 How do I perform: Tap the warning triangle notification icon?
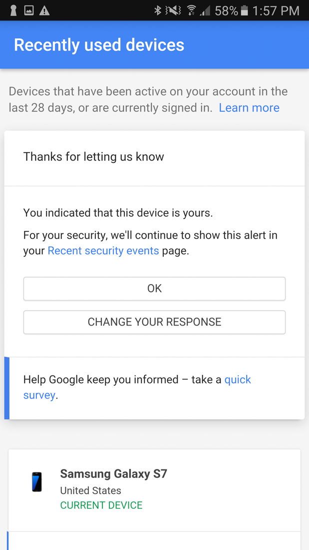(44, 10)
